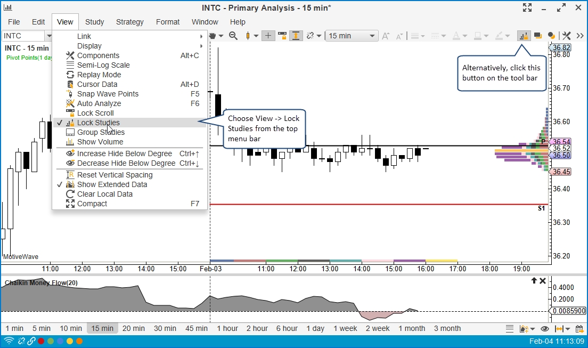This screenshot has width=588, height=348.
Task: Uncheck Lock Studies in View menu
Action: click(99, 123)
